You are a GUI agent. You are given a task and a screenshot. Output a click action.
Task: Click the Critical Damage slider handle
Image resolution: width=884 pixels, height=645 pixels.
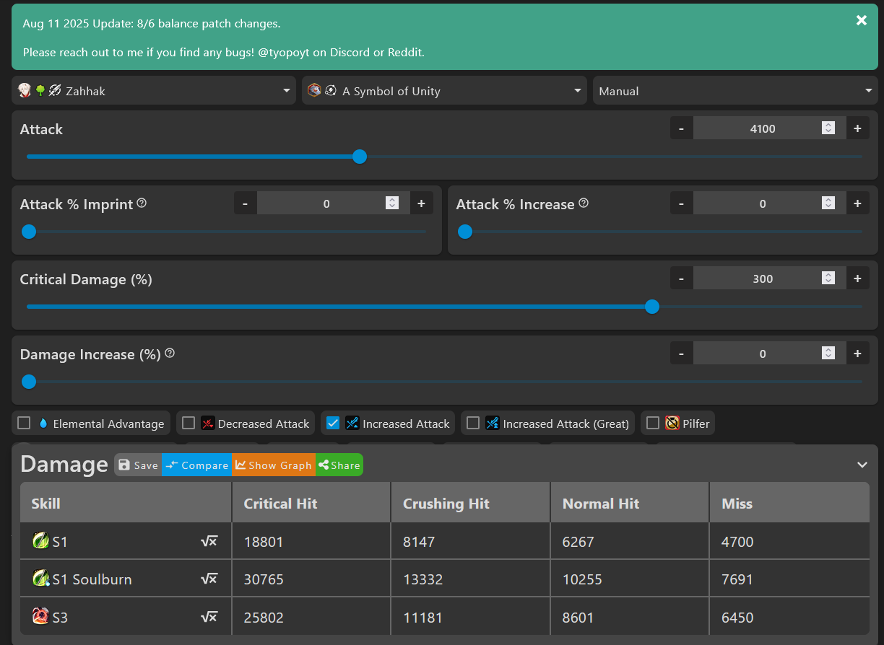click(652, 307)
